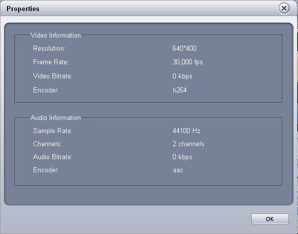
Task: Select the aac encoder value
Action: 178,170
